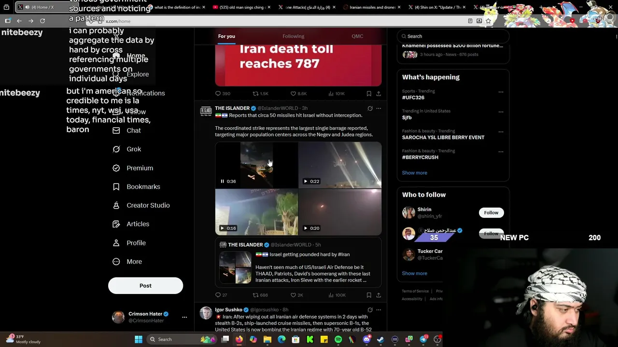Show more under What's happening
The image size is (618, 347).
pyautogui.click(x=414, y=173)
